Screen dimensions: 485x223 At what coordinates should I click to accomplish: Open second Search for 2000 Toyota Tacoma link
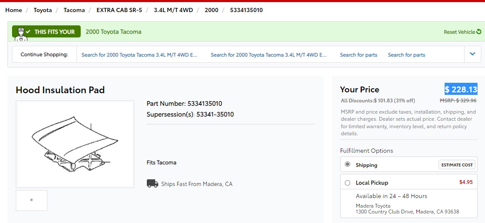click(x=269, y=55)
